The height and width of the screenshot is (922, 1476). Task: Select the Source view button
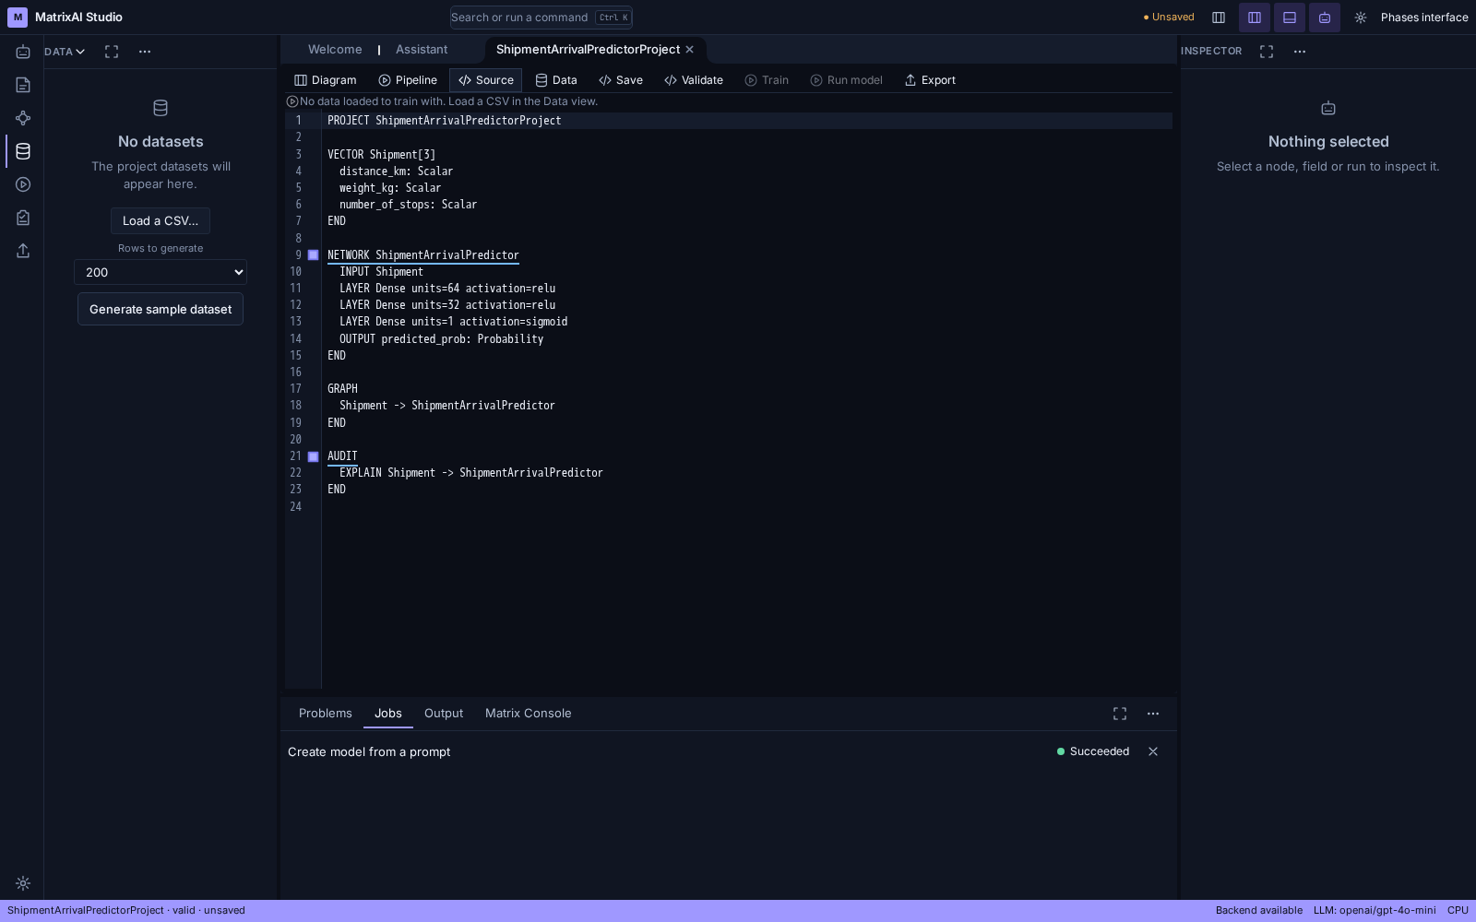(x=485, y=80)
